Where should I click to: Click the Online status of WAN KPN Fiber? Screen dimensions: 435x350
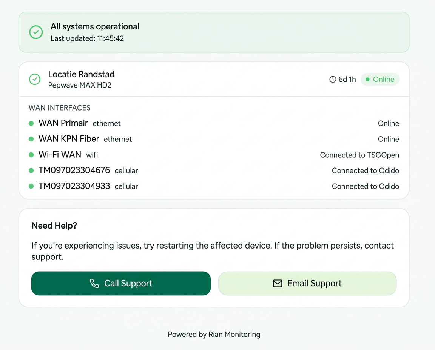click(389, 139)
